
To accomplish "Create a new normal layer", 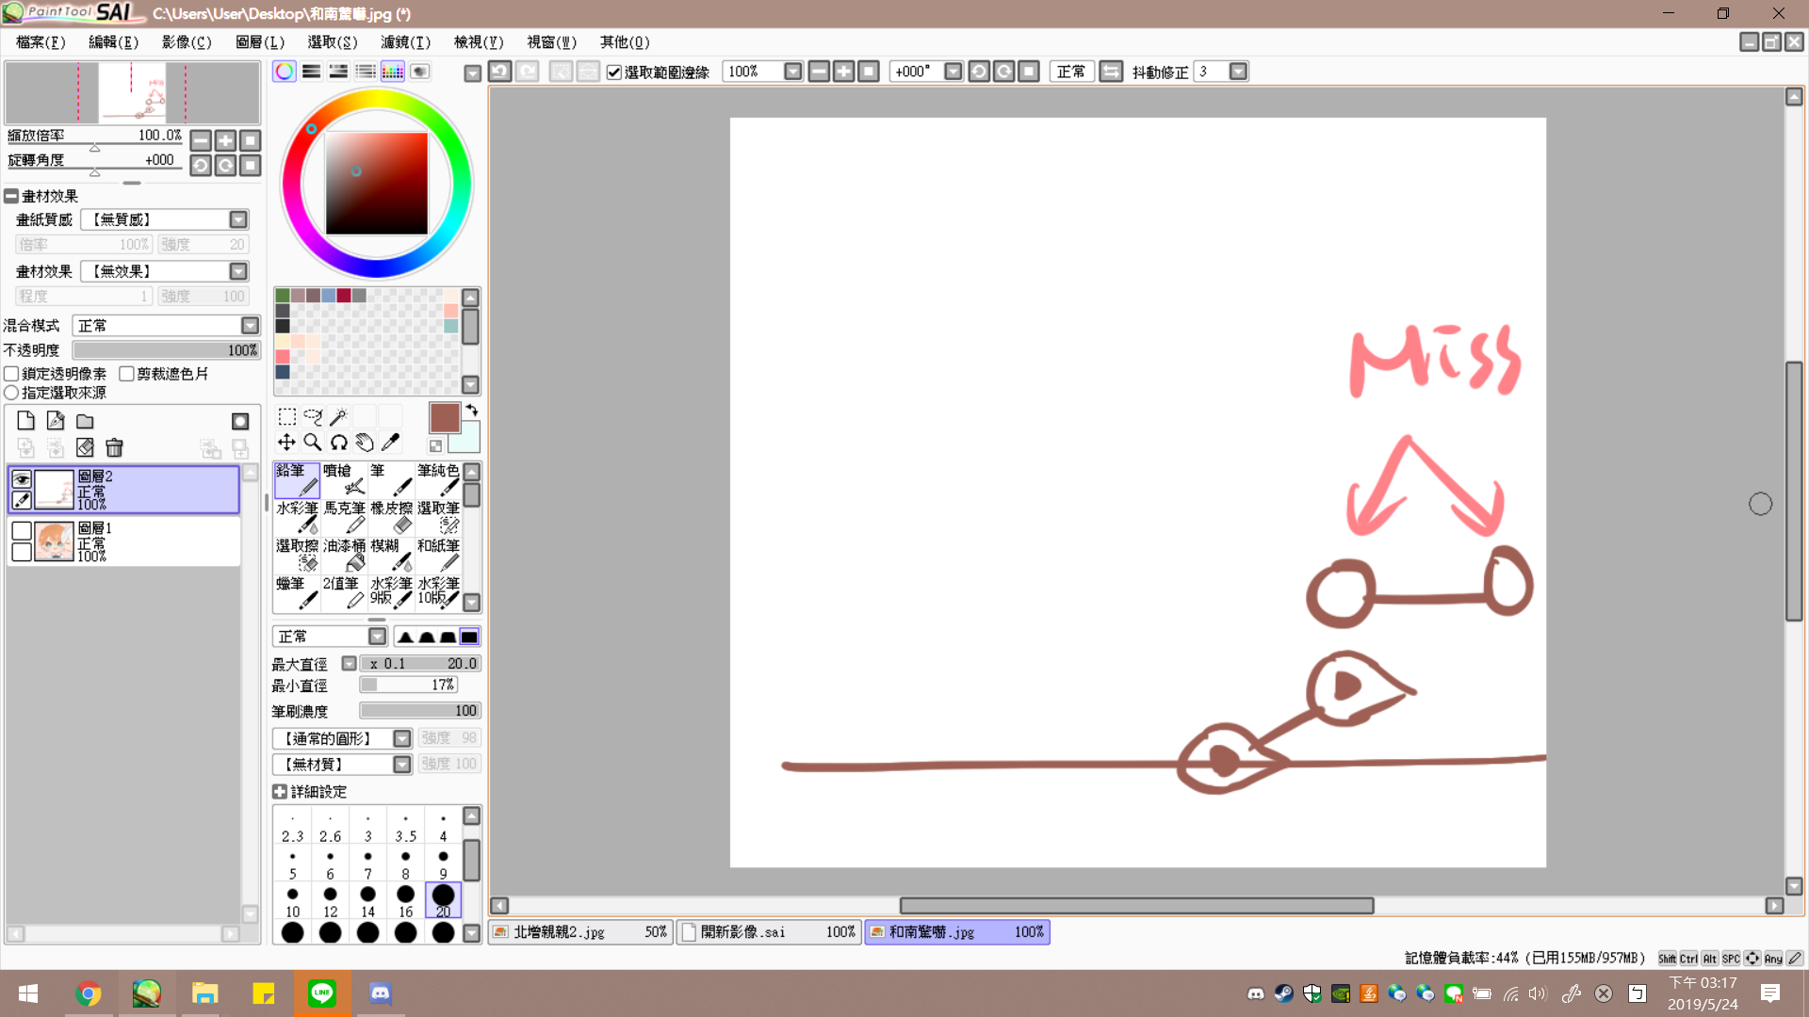I will click(25, 421).
